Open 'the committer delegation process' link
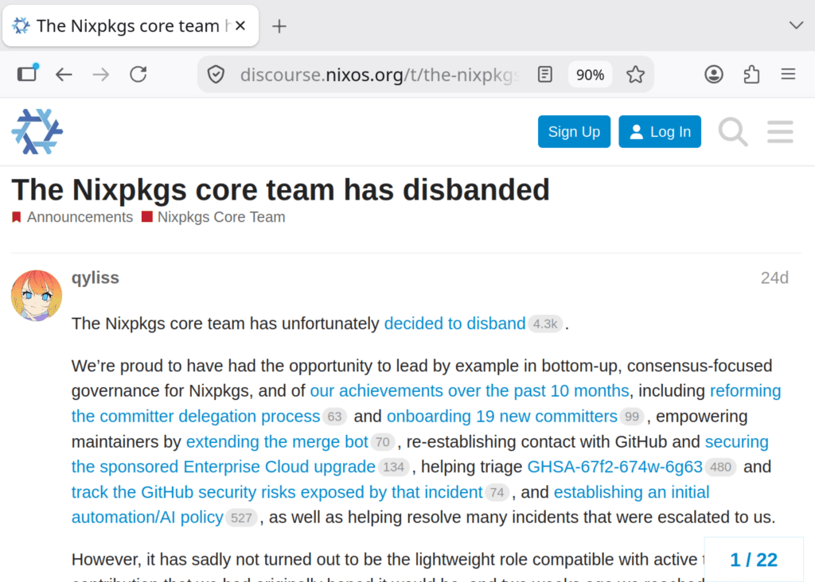The height and width of the screenshot is (582, 815). pos(196,416)
